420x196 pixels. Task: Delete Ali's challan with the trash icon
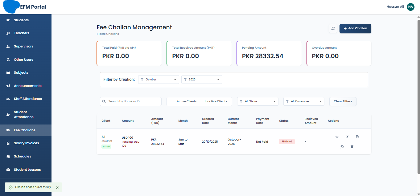pyautogui.click(x=352, y=147)
